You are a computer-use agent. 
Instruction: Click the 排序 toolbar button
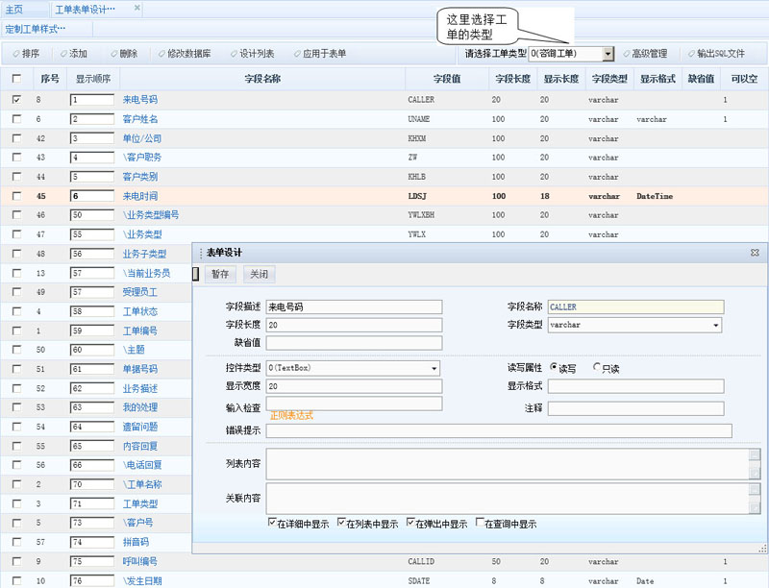coord(27,54)
